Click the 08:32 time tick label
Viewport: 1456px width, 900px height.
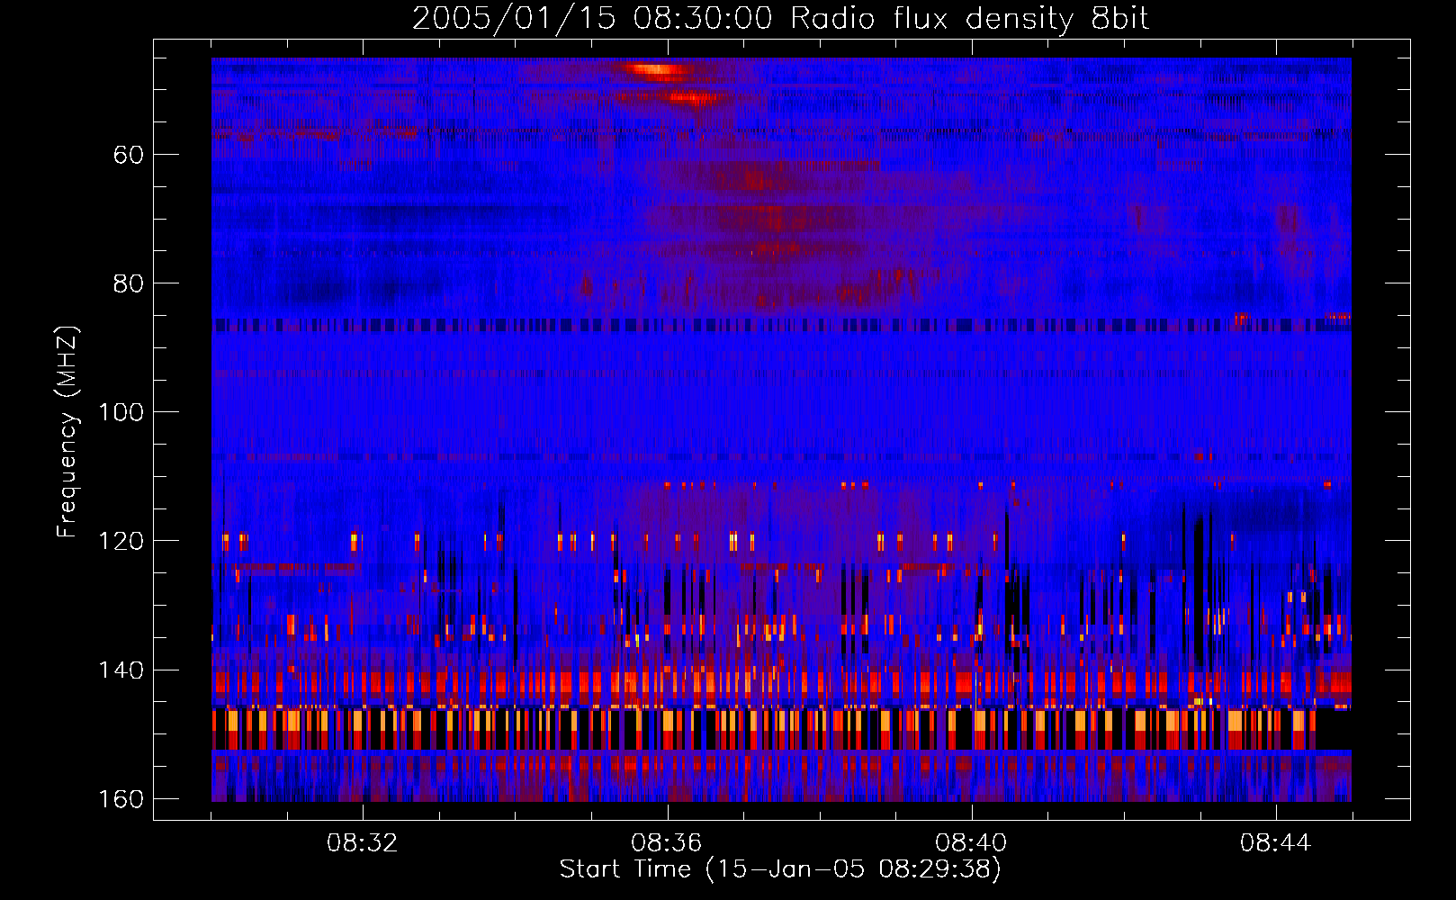(x=363, y=843)
